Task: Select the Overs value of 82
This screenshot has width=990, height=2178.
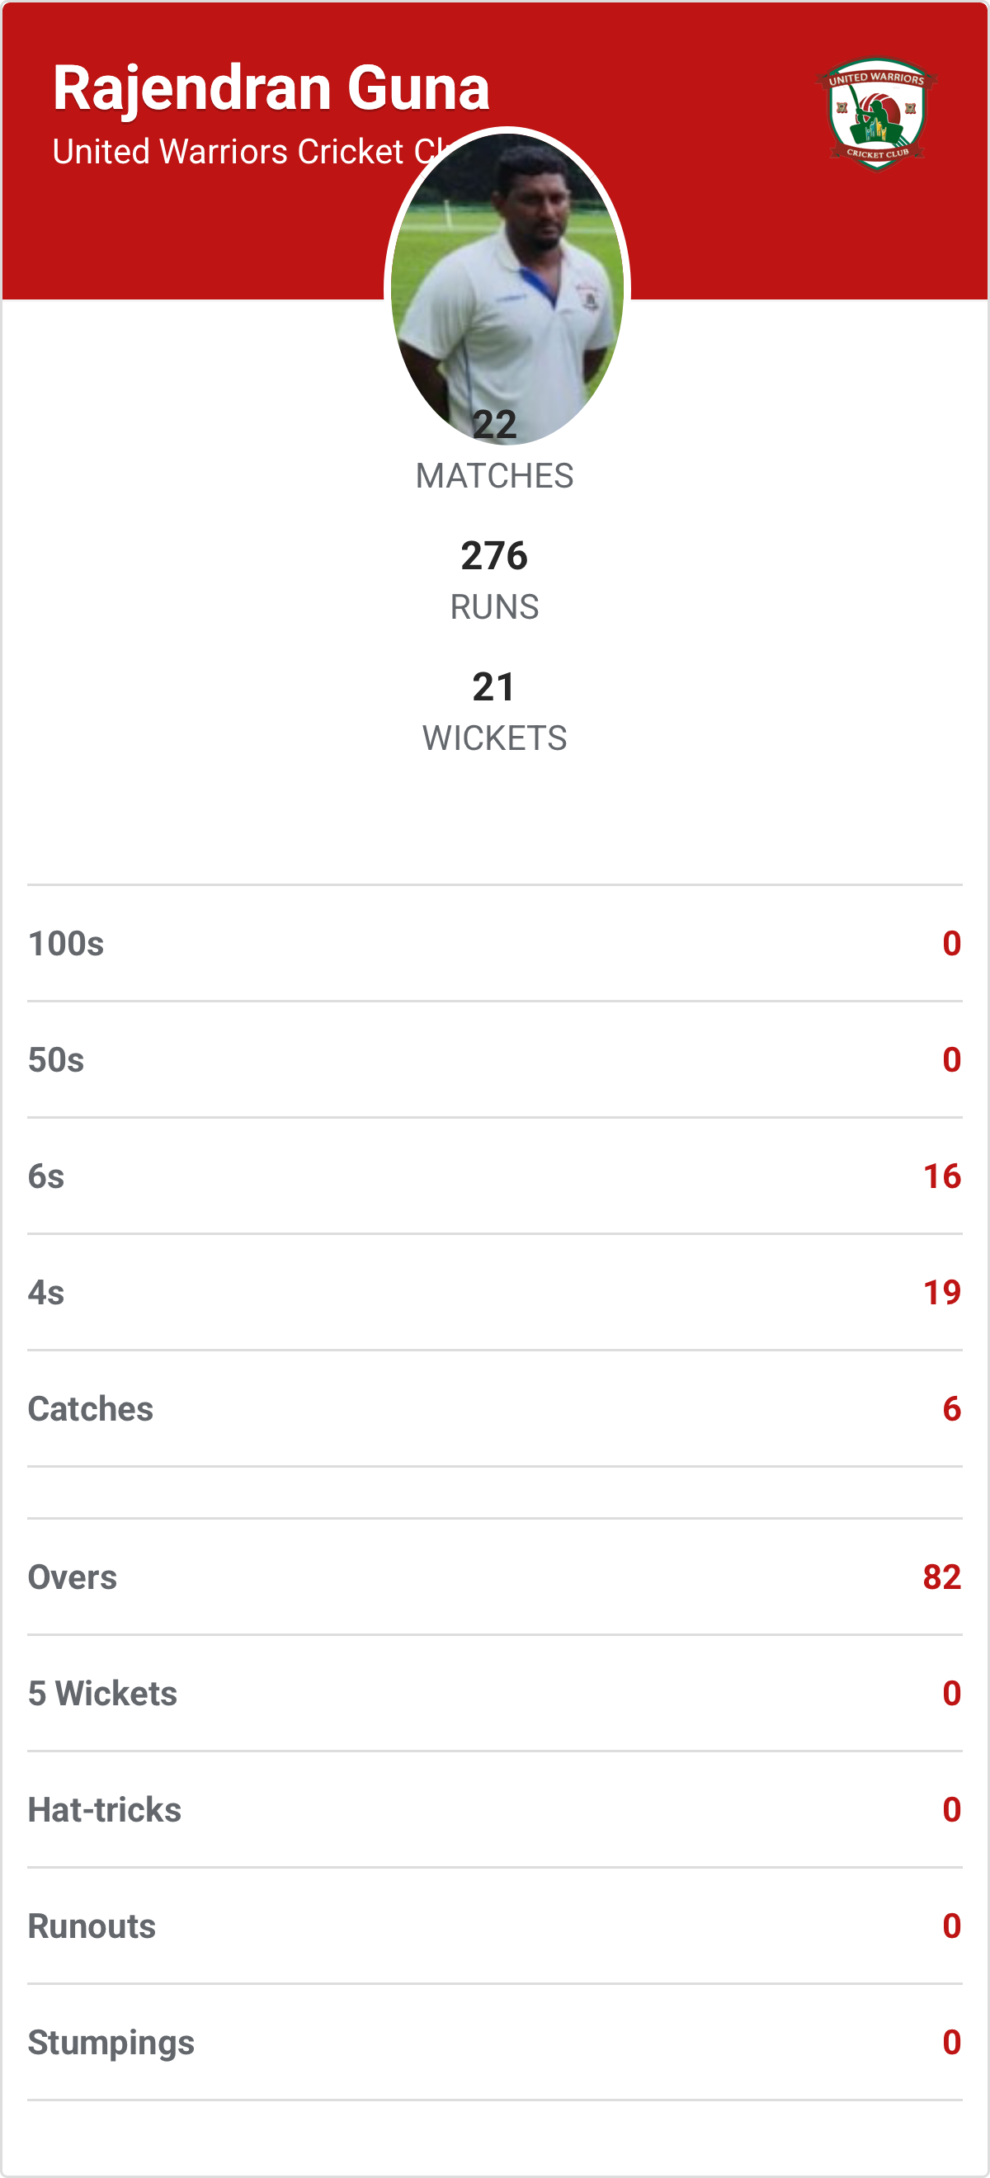Action: [x=942, y=1577]
